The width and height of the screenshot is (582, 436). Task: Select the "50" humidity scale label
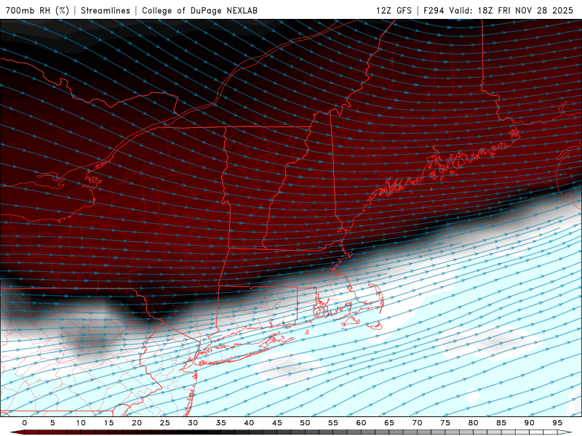pyautogui.click(x=305, y=423)
